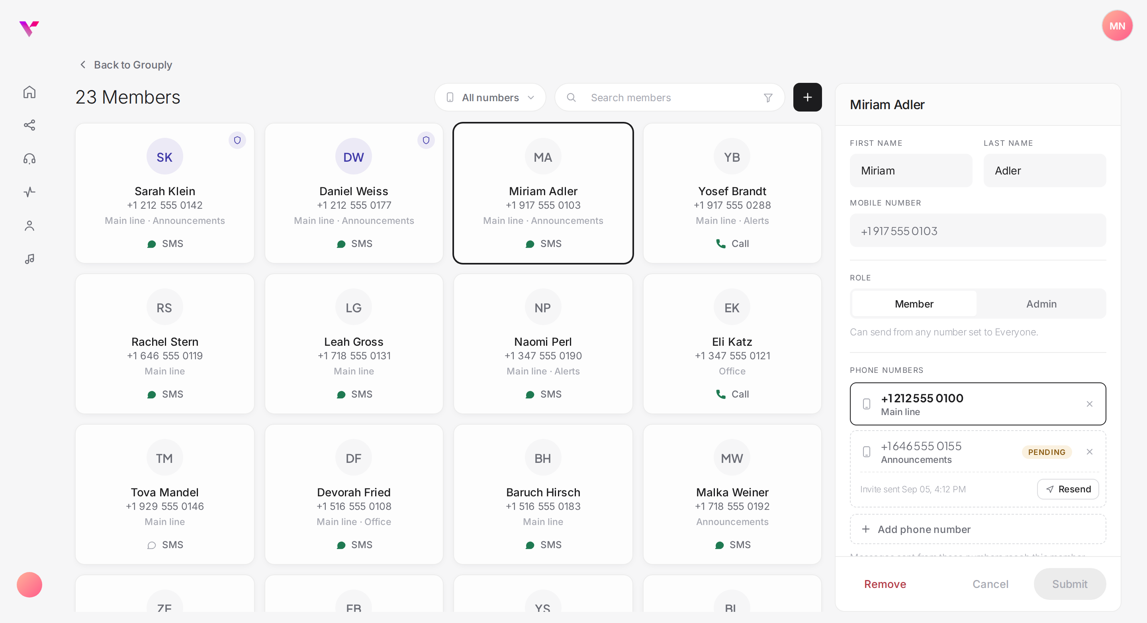Click the admin shield on Sarah Klein

click(x=237, y=140)
